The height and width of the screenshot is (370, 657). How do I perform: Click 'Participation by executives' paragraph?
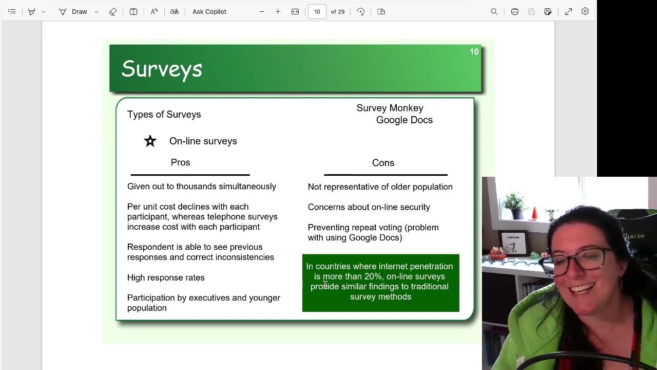click(204, 303)
